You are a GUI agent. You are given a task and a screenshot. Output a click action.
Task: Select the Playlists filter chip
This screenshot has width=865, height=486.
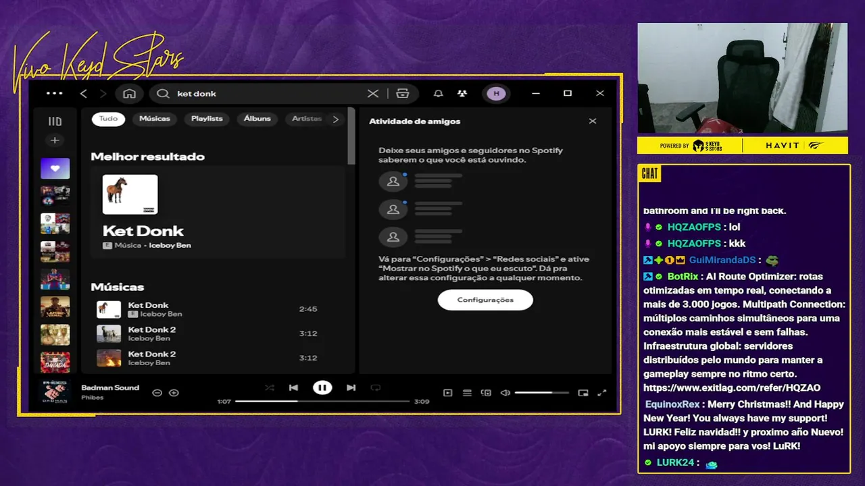coord(207,119)
